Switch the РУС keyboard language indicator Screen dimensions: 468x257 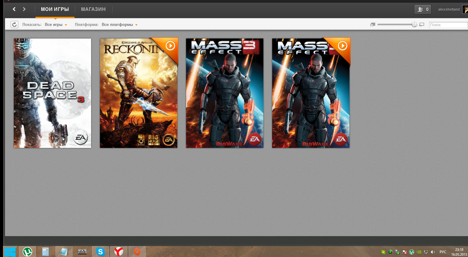pos(443,252)
